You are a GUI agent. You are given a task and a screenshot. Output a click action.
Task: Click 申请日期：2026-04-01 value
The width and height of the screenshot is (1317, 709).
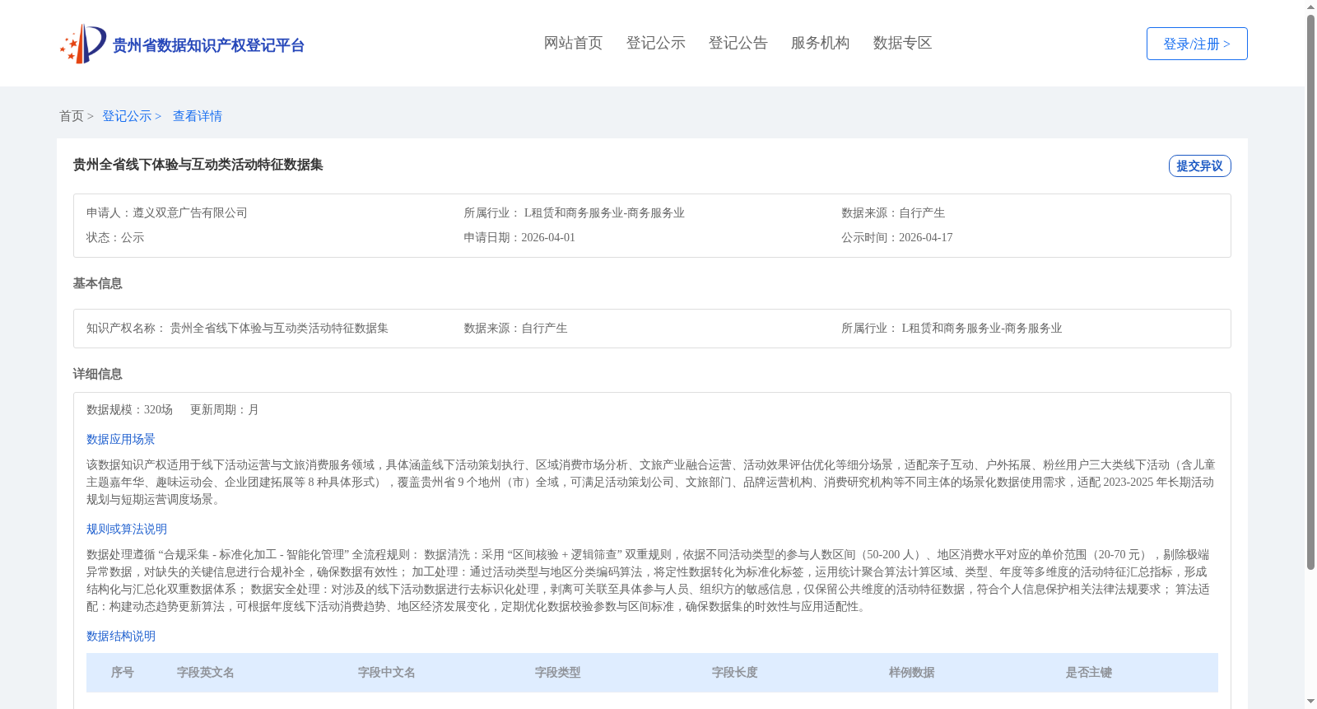(x=519, y=237)
